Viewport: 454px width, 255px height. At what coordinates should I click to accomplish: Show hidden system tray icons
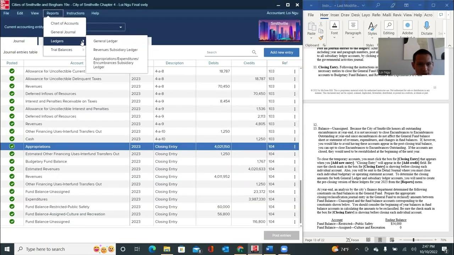[357, 249]
